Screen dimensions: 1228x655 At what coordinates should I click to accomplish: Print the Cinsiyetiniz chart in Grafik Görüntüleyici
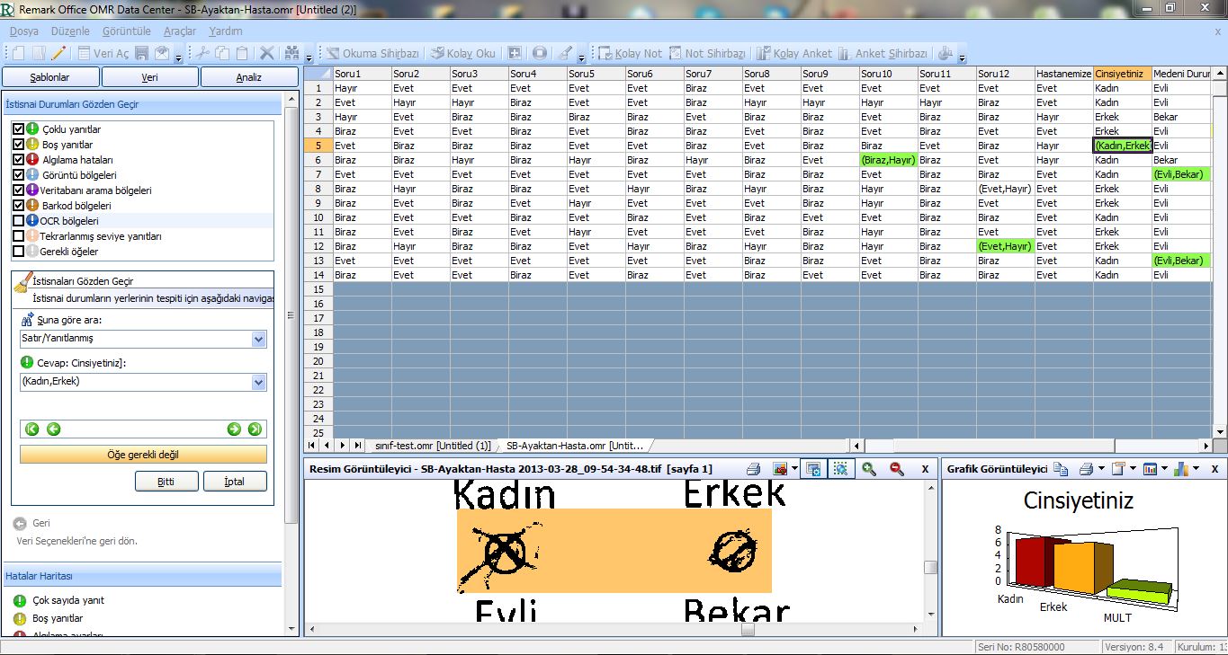(x=1089, y=468)
